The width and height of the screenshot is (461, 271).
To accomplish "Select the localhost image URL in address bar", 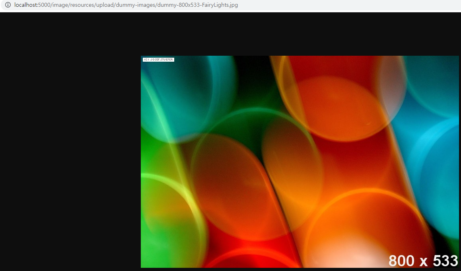I will [x=126, y=5].
